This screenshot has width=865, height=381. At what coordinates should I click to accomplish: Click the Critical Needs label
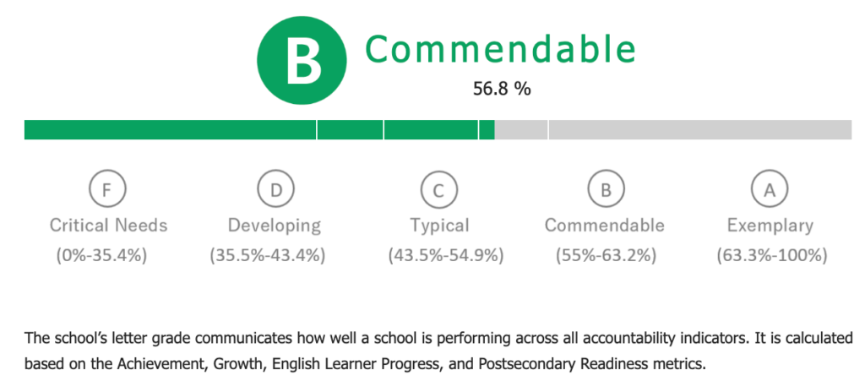tap(109, 226)
